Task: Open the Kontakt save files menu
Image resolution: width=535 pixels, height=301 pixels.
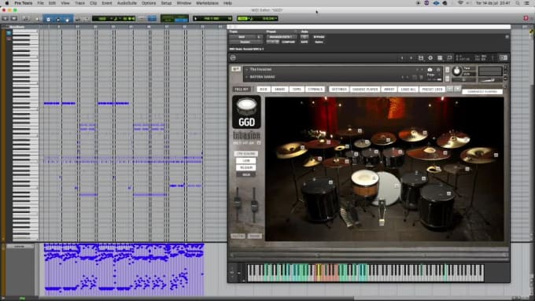Action: 421,58
